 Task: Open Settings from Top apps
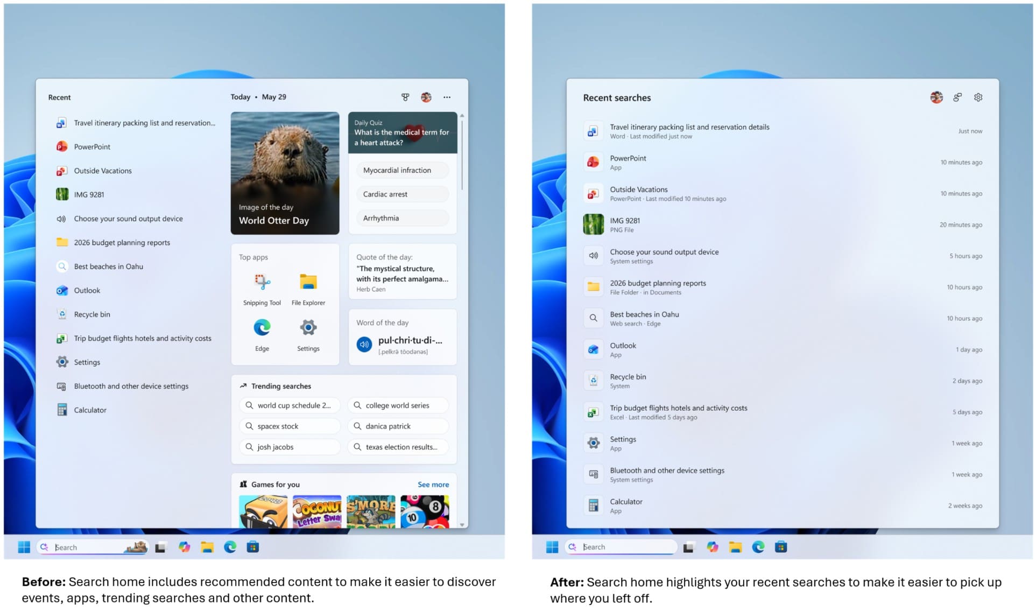(308, 335)
